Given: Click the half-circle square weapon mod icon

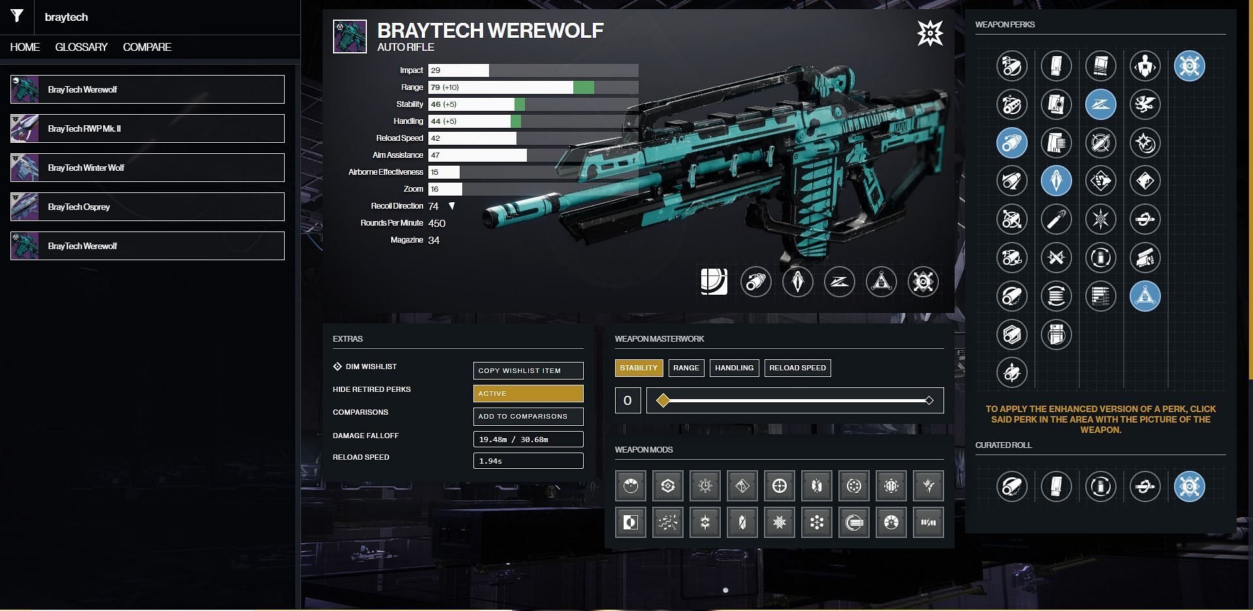Looking at the screenshot, I should pos(631,522).
